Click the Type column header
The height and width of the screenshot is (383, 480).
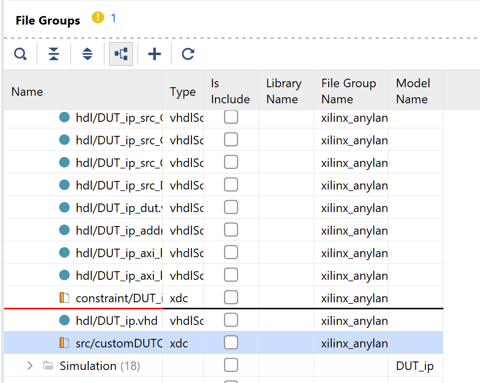183,92
